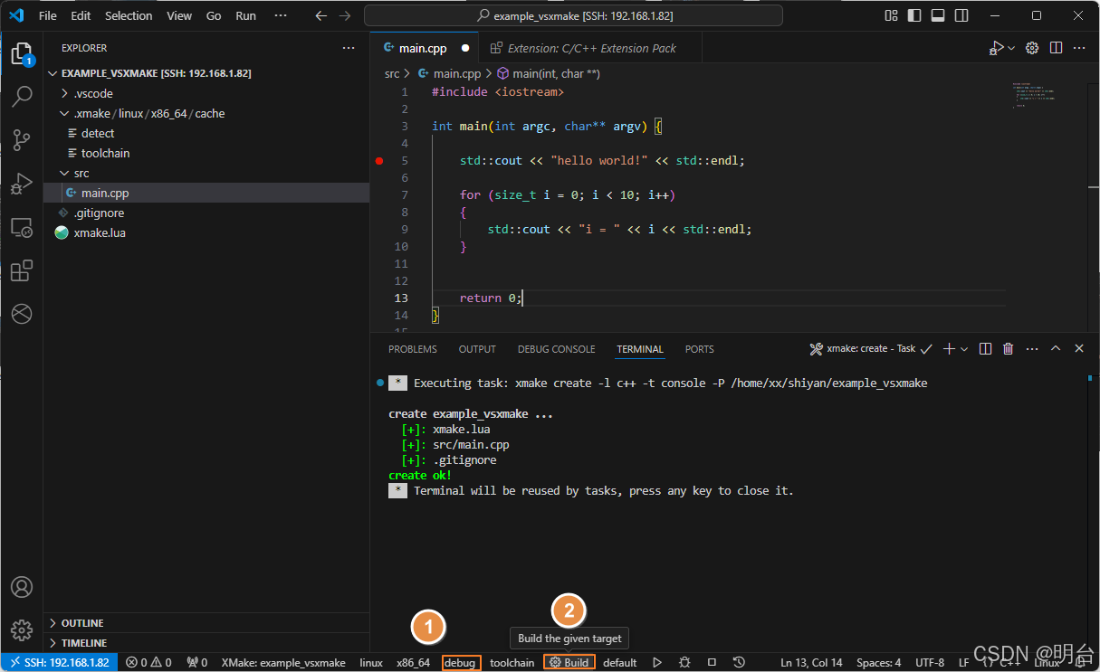The width and height of the screenshot is (1100, 672).
Task: Click debug build mode in status bar
Action: click(461, 663)
